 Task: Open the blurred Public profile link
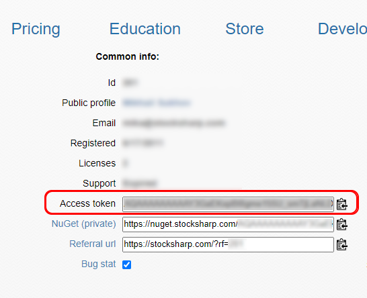(x=157, y=103)
